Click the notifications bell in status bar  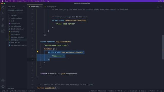click(x=161, y=91)
